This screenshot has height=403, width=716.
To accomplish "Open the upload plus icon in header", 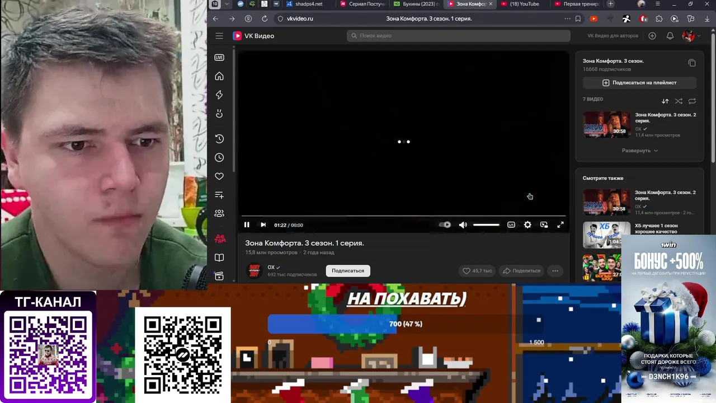I will 652,36.
